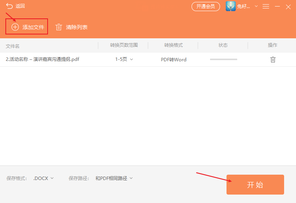Click the conversion progress bar

(223, 59)
